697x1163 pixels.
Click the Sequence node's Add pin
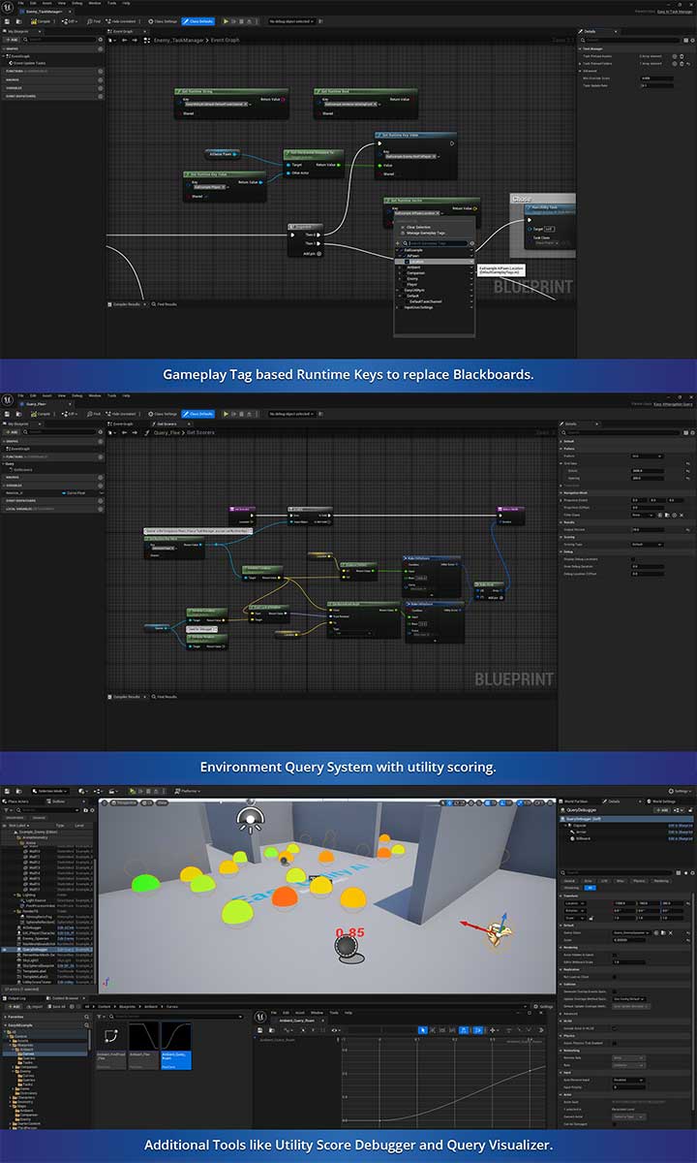pyautogui.click(x=311, y=252)
